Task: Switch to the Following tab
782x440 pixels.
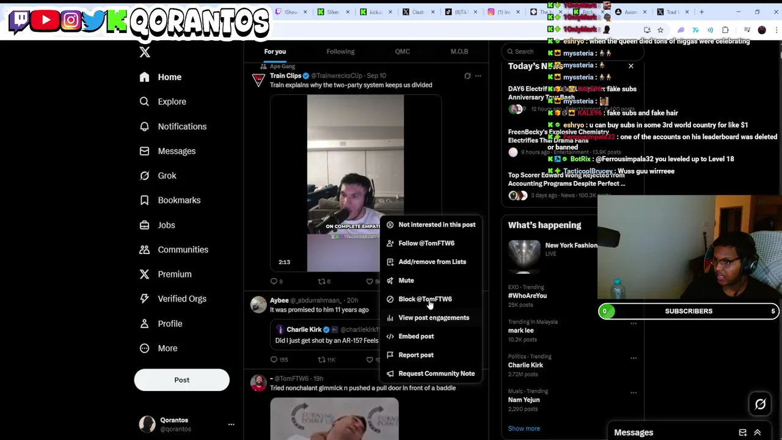Action: pyautogui.click(x=340, y=51)
